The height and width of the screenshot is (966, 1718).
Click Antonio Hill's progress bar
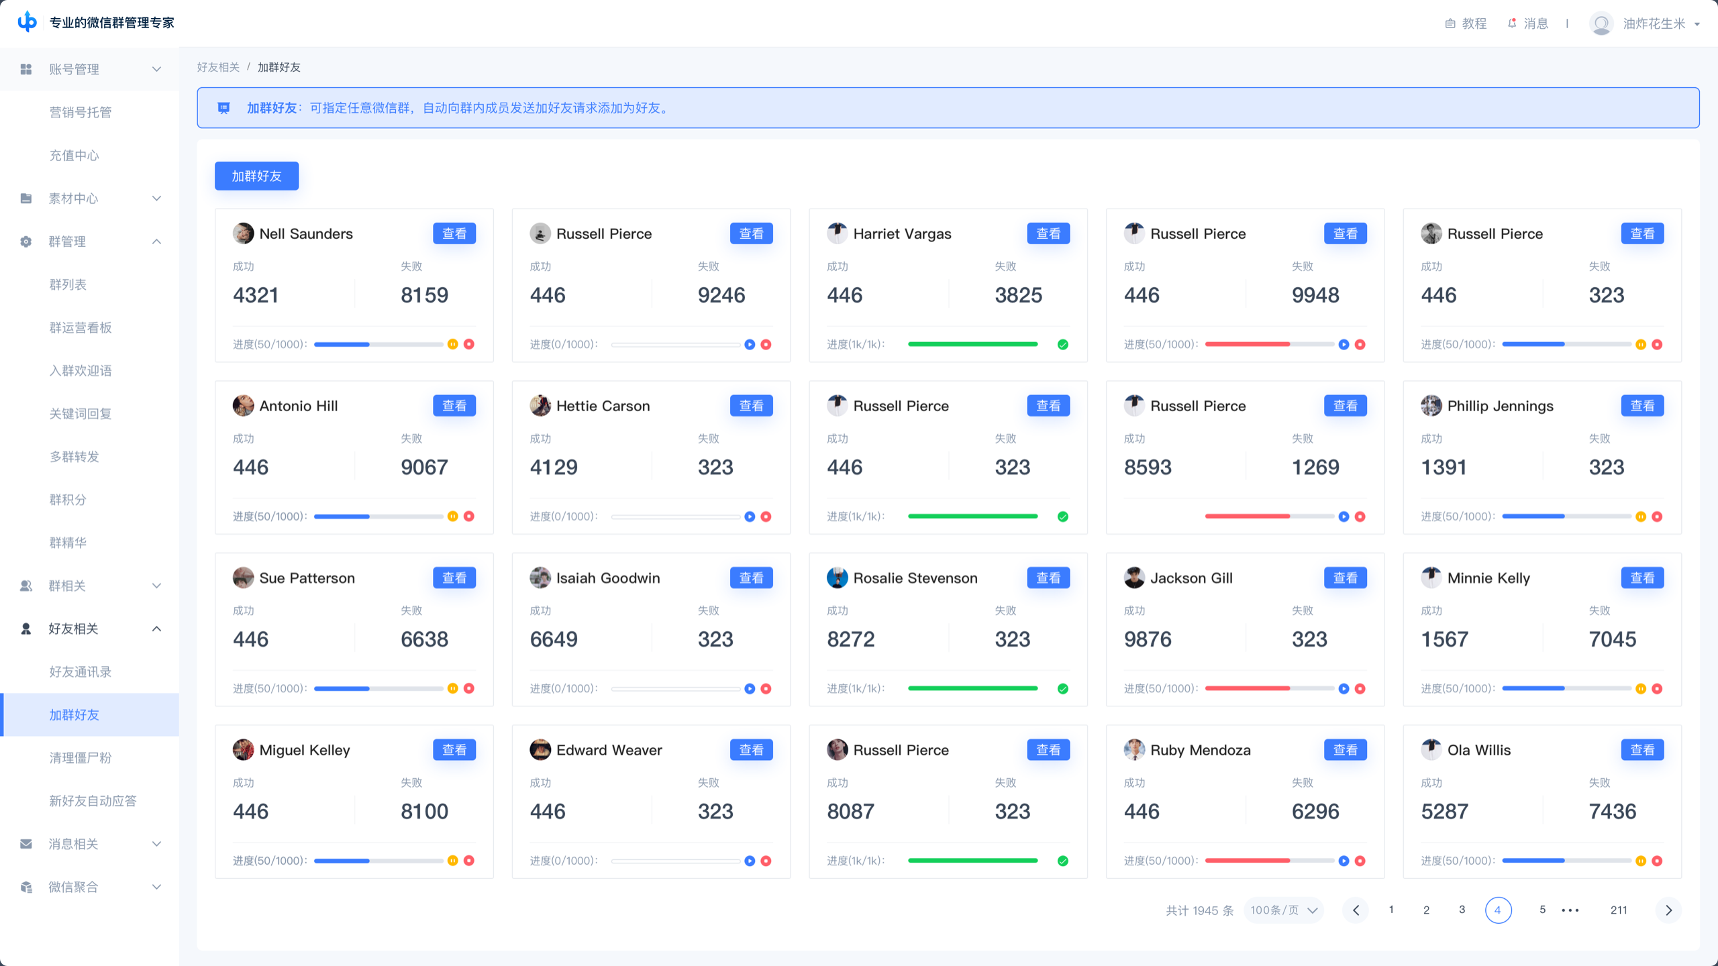point(378,517)
